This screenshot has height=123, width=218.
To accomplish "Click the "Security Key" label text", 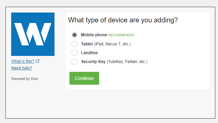I will click(x=93, y=62).
